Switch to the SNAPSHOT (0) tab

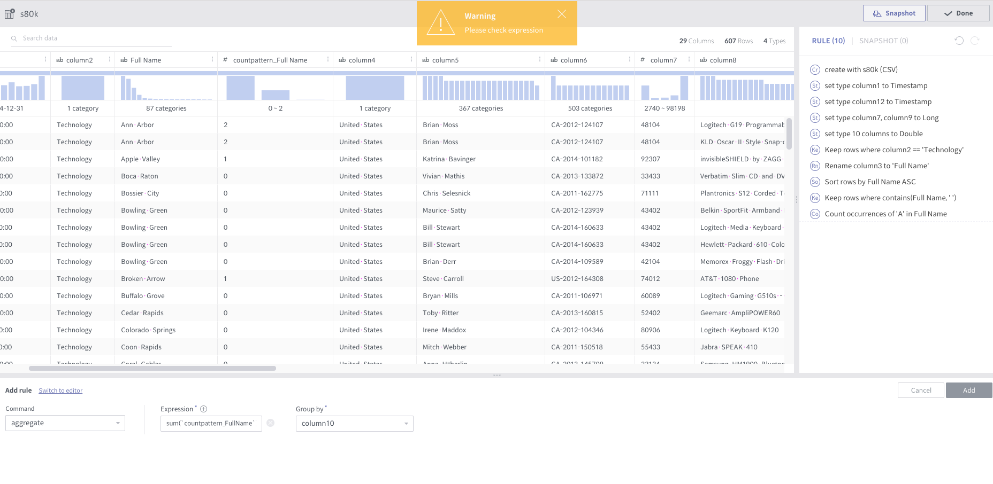click(x=884, y=41)
